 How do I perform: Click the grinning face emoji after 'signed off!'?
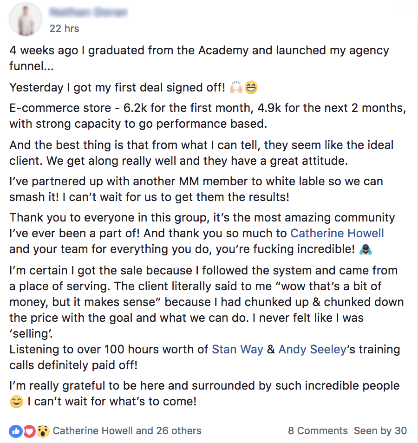click(x=251, y=87)
